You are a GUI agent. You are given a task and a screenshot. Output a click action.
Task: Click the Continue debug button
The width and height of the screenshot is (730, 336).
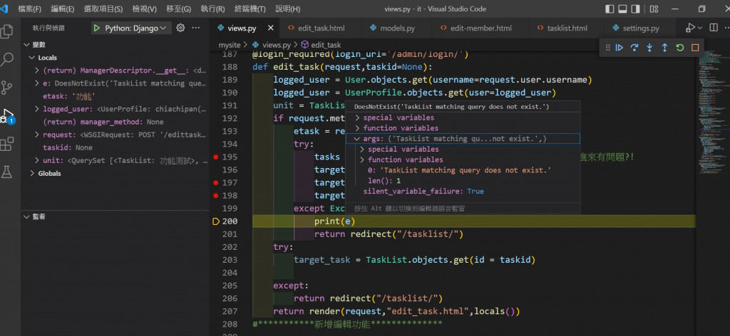[x=620, y=48]
